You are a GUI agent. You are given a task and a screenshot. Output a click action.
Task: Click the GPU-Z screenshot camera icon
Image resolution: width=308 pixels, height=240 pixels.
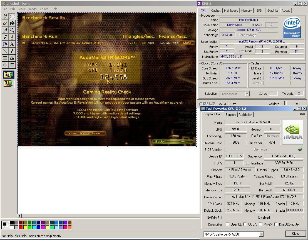[x=302, y=114]
